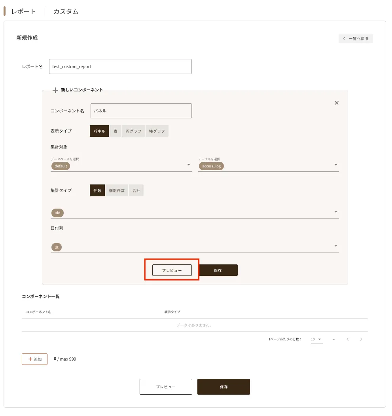Choose 棒グラフ display type

(x=157, y=131)
